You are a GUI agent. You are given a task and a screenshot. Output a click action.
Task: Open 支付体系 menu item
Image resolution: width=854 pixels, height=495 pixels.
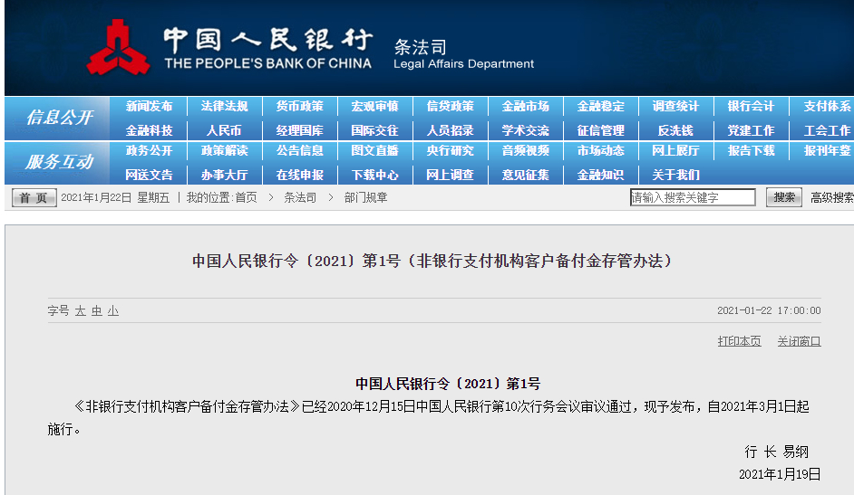click(x=827, y=107)
